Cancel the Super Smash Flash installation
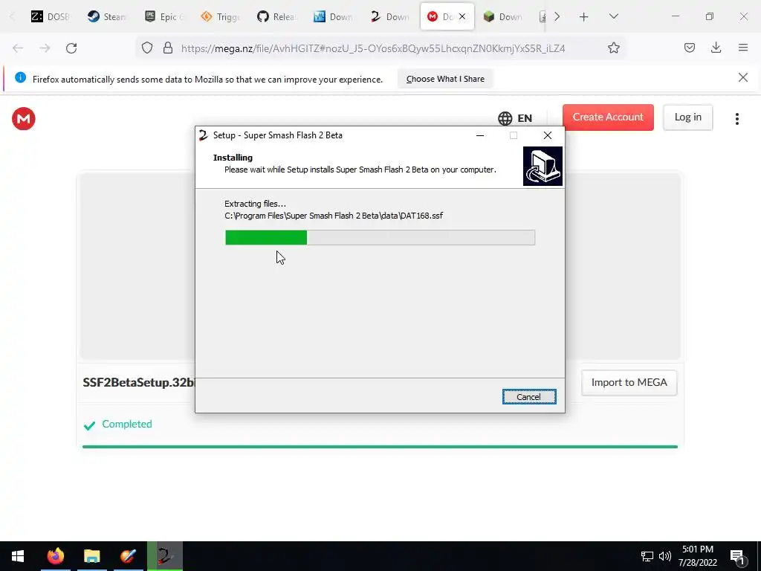The image size is (761, 571). pyautogui.click(x=529, y=397)
